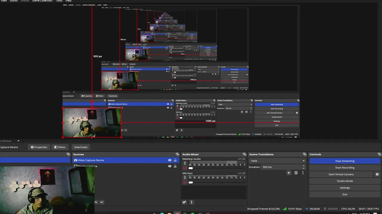Open Filters for the selected source
The height and width of the screenshot is (214, 382).
[x=60, y=147]
